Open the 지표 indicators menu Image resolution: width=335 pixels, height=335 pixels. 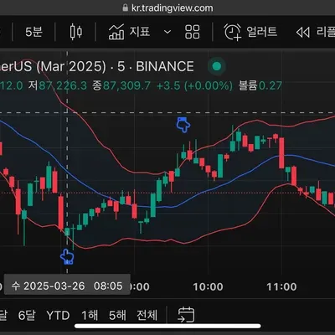(130, 32)
